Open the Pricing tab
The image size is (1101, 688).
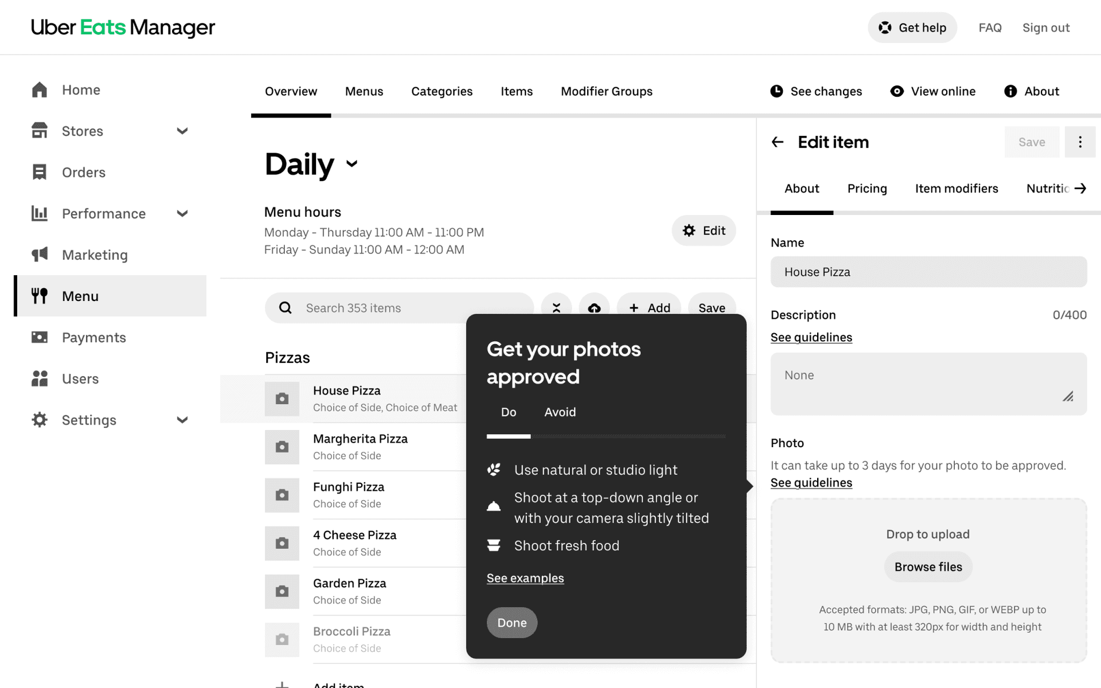[866, 189]
